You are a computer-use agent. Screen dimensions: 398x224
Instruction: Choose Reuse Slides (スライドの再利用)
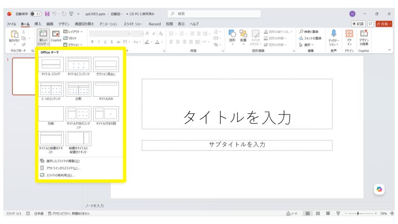[58, 175]
